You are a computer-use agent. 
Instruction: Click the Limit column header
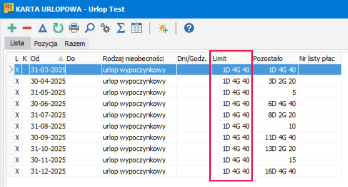(x=220, y=58)
